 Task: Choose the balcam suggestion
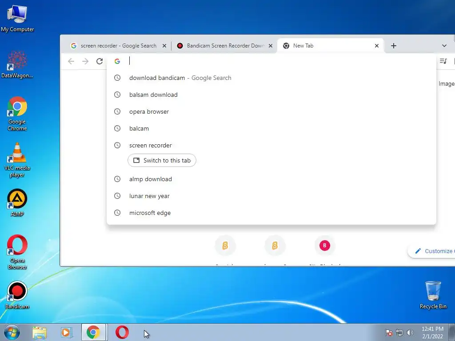(x=271, y=128)
